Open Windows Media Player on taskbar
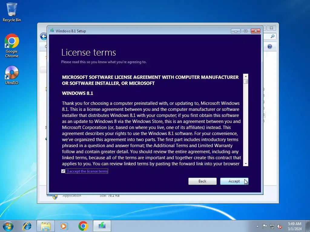This screenshot has width=310, height=232. [64, 226]
